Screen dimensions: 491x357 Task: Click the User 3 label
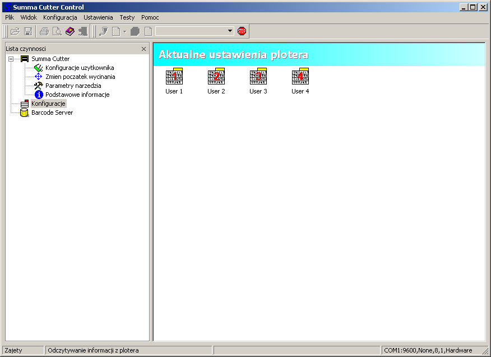258,91
